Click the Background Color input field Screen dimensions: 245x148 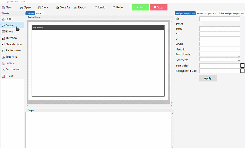220,71
